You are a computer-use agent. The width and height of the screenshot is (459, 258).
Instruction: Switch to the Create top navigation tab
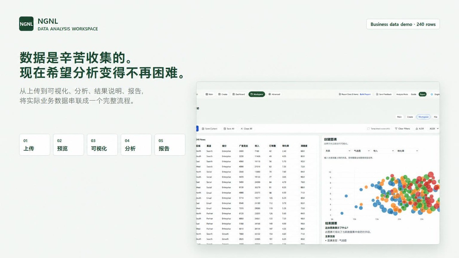click(x=223, y=94)
